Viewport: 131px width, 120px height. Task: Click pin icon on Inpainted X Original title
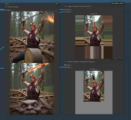95,62
